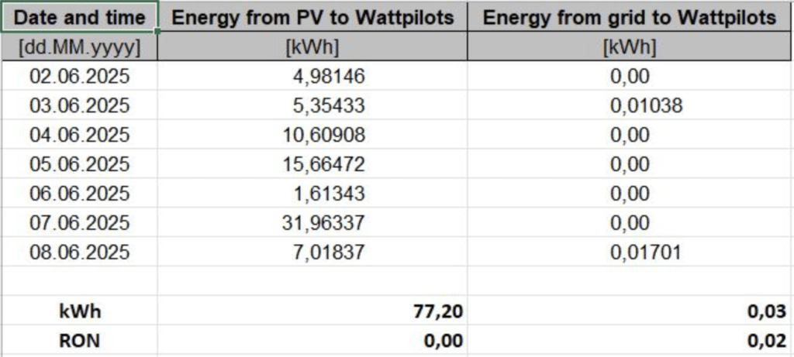Select the [dd.MM.yyyy] format cell
Image resolution: width=794 pixels, height=357 pixels.
[80, 47]
